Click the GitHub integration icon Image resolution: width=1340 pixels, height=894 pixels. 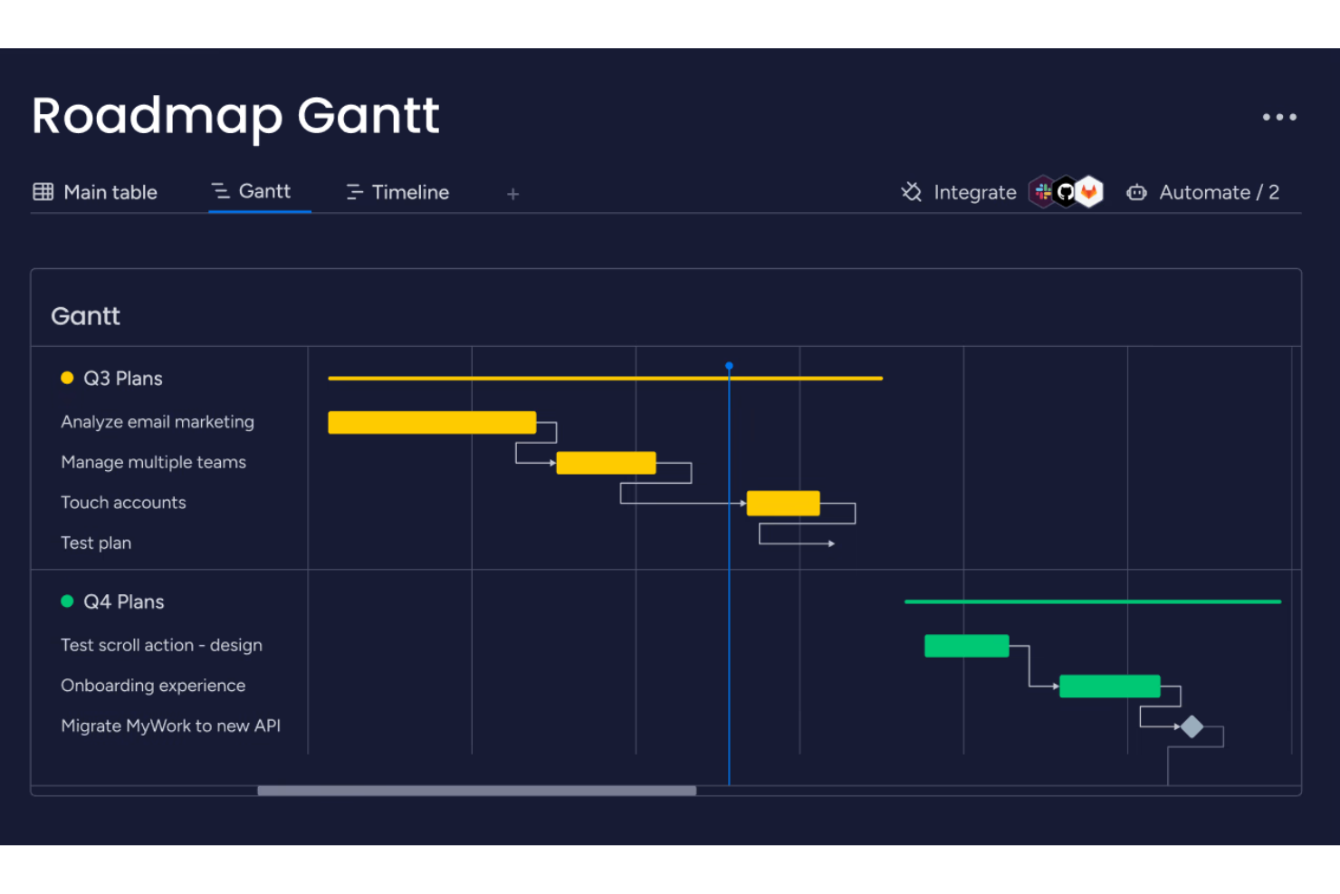[x=1066, y=191]
